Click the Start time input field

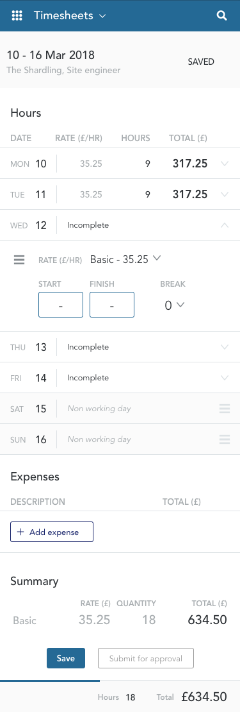pyautogui.click(x=61, y=305)
